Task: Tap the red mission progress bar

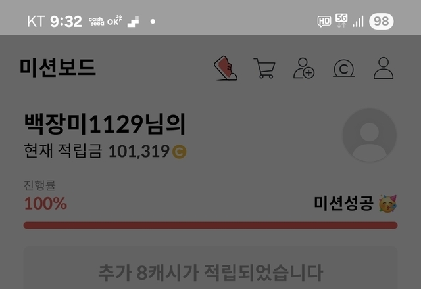Action: point(210,225)
